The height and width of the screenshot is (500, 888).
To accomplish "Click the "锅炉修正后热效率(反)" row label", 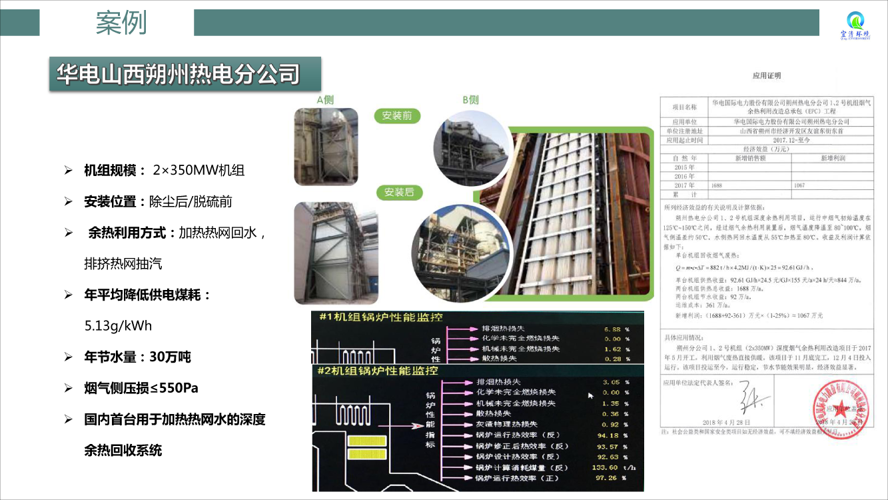I will (523, 446).
